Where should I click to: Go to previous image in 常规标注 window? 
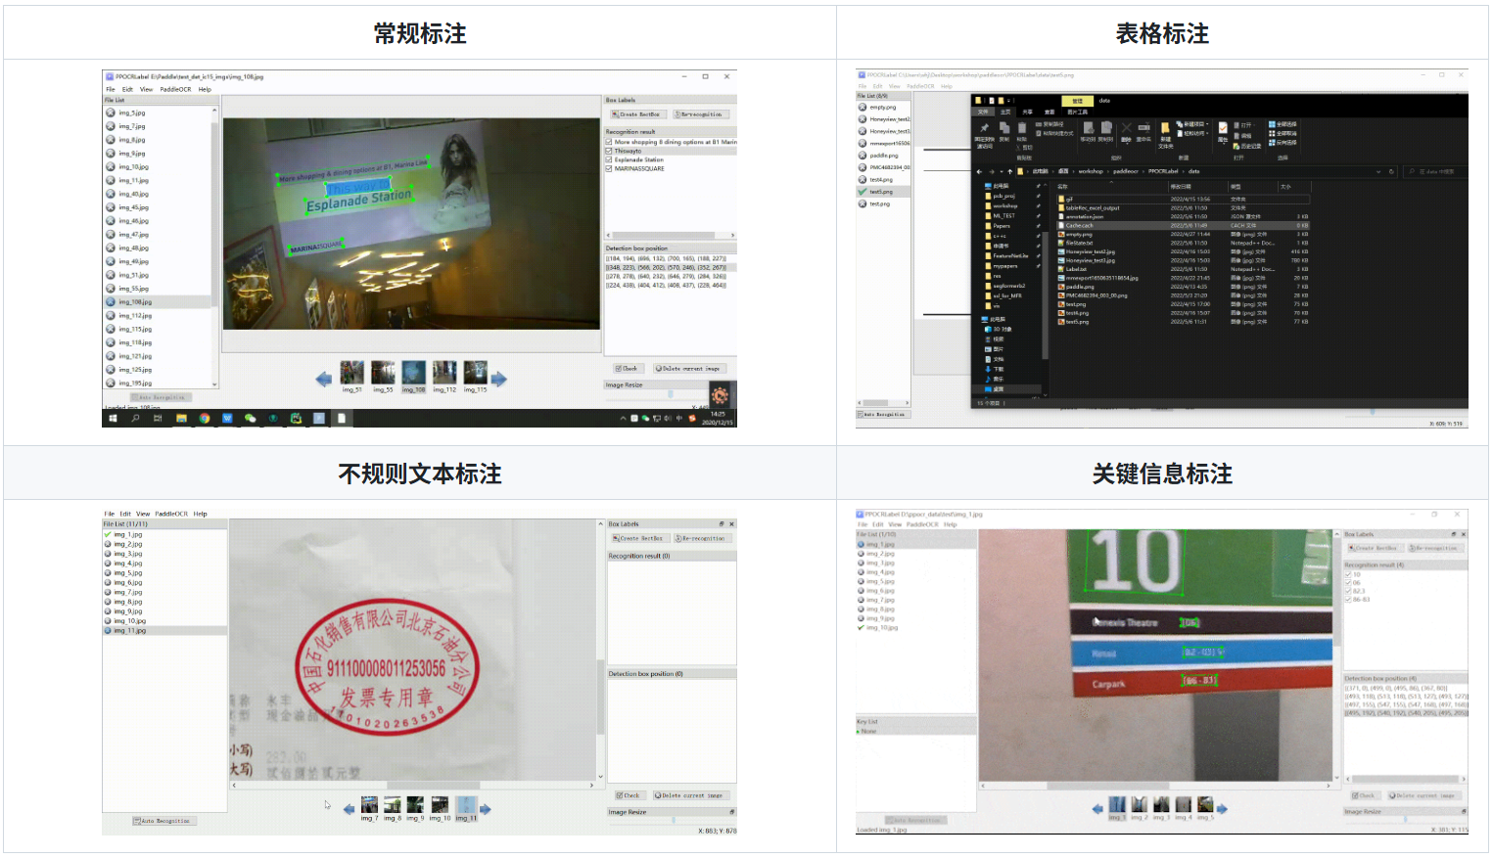[x=324, y=379]
